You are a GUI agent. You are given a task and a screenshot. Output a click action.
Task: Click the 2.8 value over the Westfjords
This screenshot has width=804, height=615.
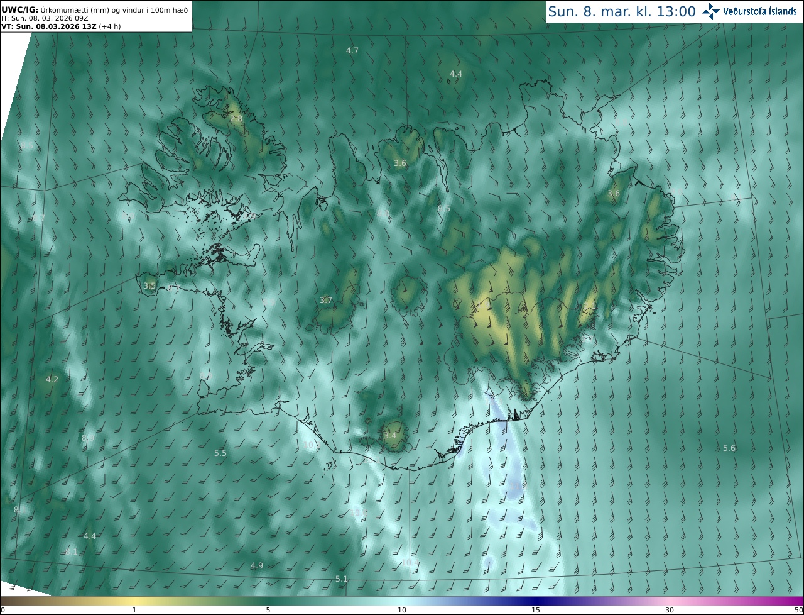[236, 118]
